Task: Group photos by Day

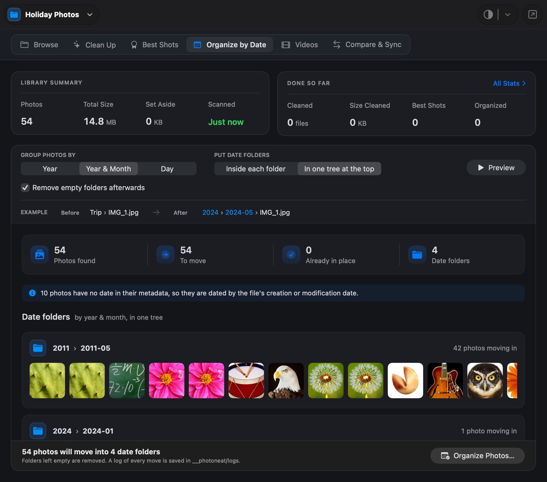Action: coord(167,169)
